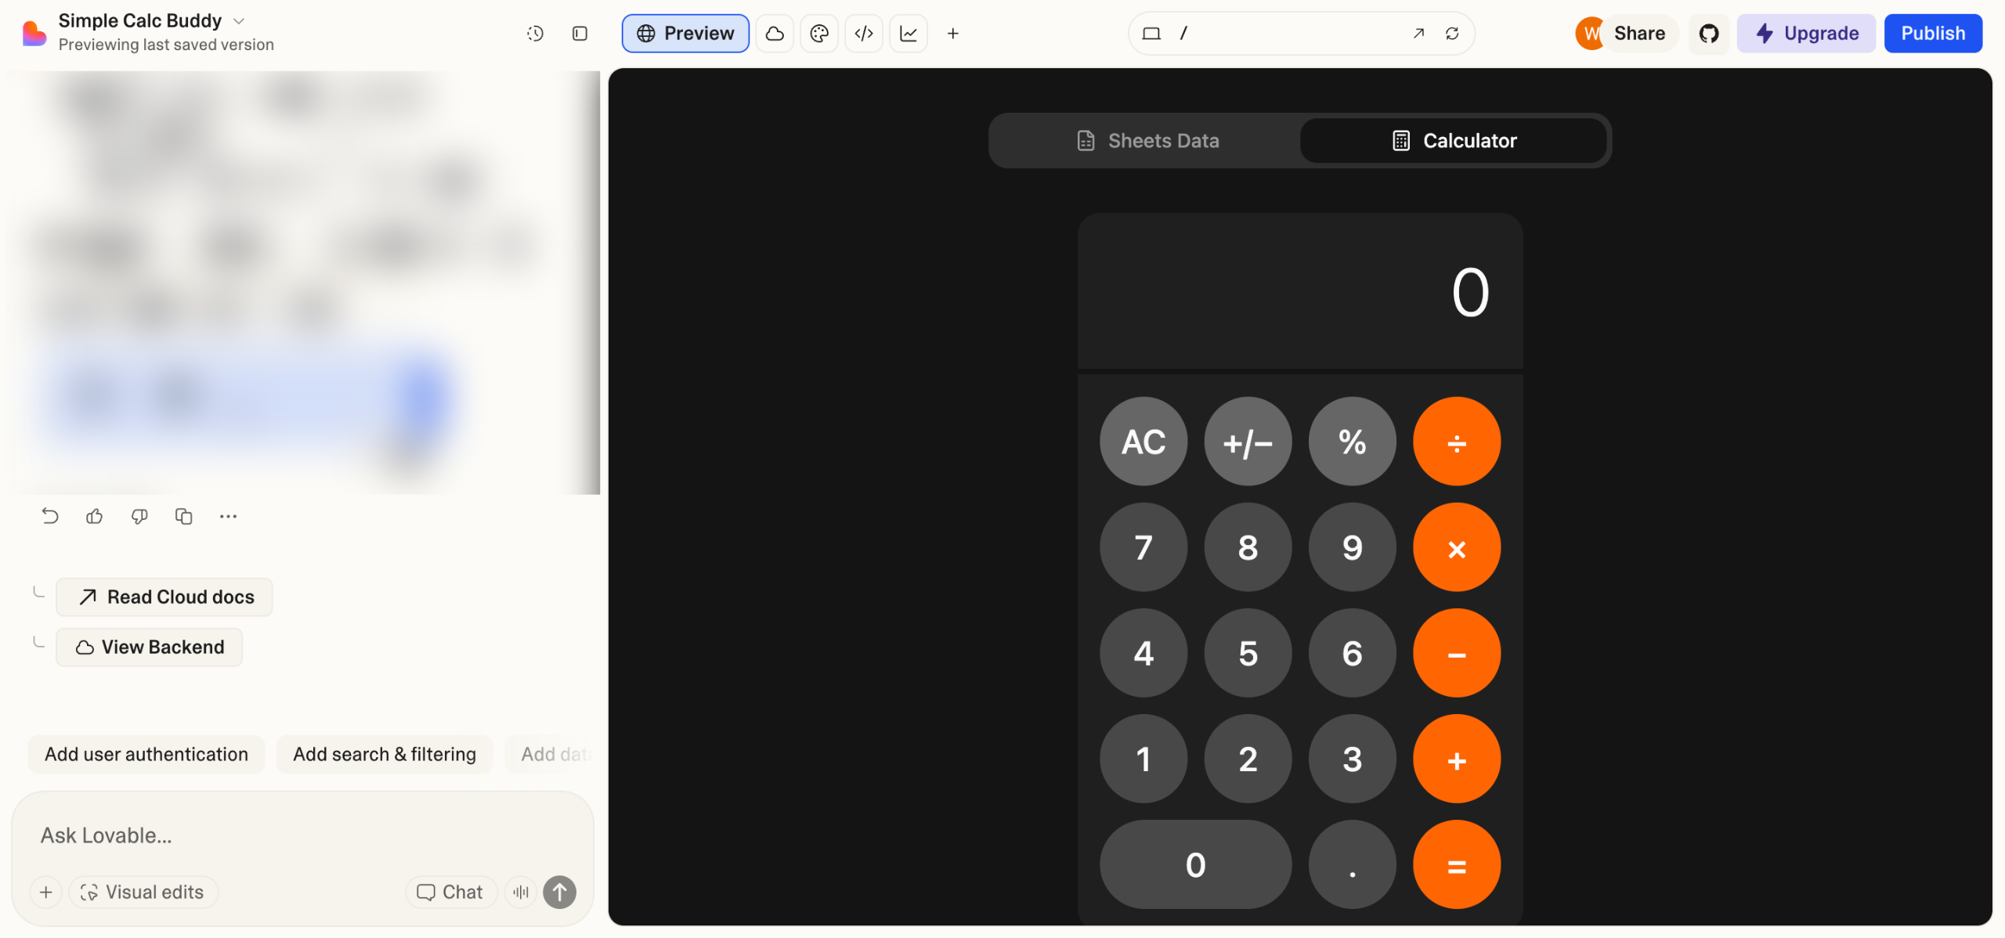The width and height of the screenshot is (2005, 938).
Task: Open the code editor icon
Action: [x=864, y=34]
